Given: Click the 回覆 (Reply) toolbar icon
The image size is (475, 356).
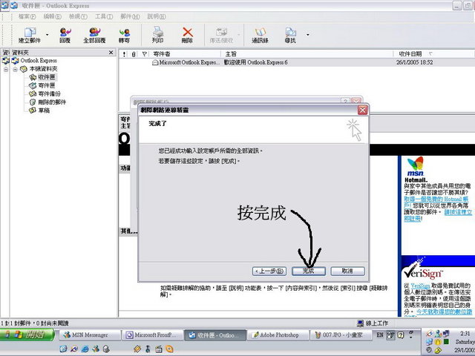Looking at the screenshot, I should pos(65,33).
